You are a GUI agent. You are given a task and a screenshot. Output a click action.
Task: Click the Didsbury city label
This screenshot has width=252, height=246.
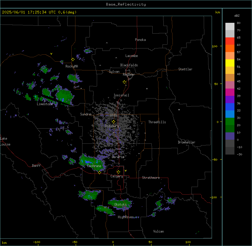tap(112, 126)
